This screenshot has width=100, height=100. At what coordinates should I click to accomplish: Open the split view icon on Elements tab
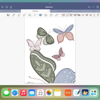pyautogui.click(x=48, y=11)
